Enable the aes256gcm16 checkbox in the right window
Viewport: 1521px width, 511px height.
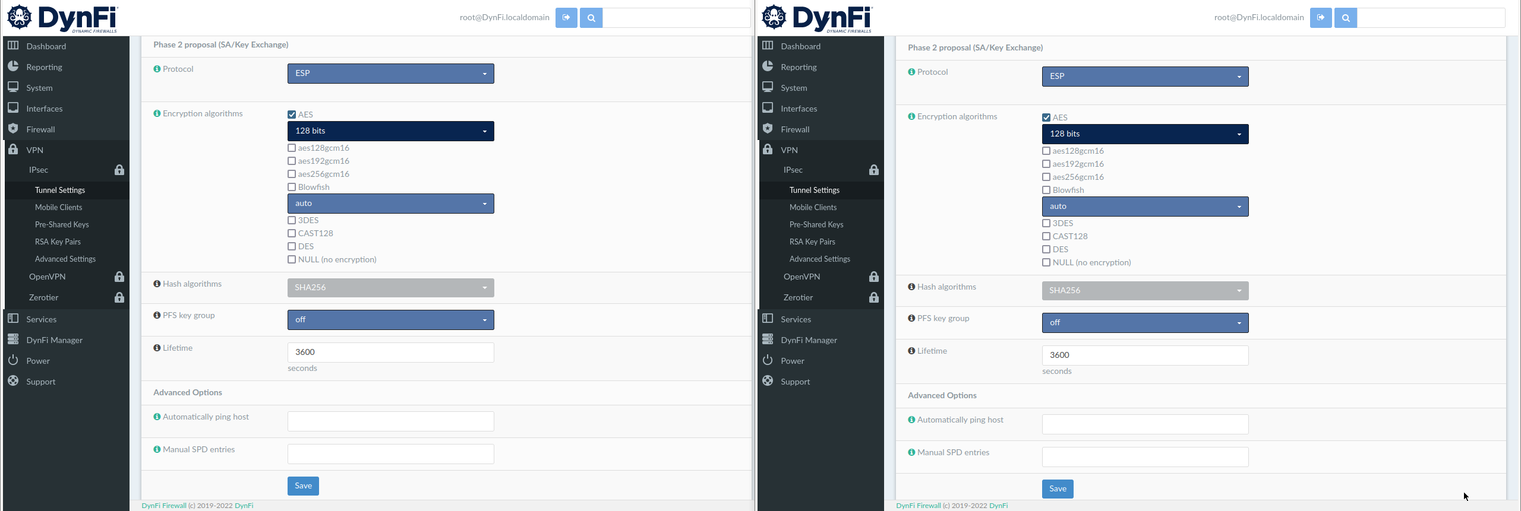[x=1046, y=177]
